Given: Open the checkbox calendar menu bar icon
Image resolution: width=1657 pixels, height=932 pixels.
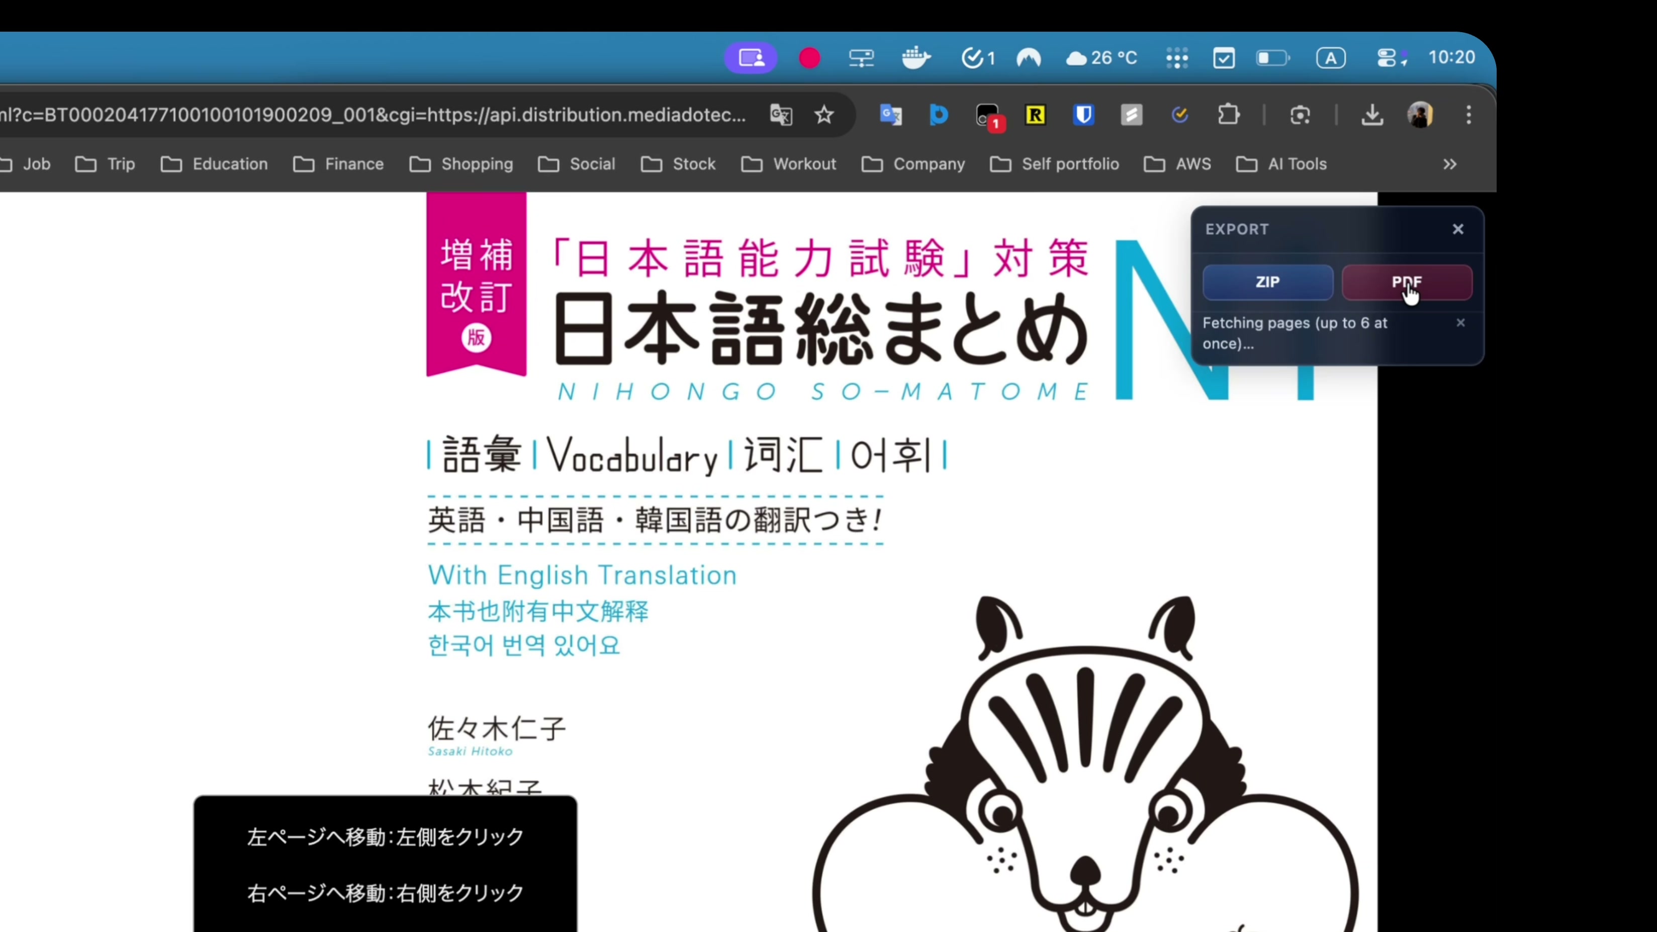Looking at the screenshot, I should (1224, 58).
